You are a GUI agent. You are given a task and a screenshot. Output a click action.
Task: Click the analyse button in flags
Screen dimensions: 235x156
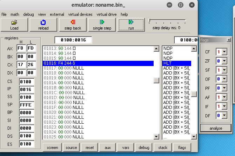216,128
